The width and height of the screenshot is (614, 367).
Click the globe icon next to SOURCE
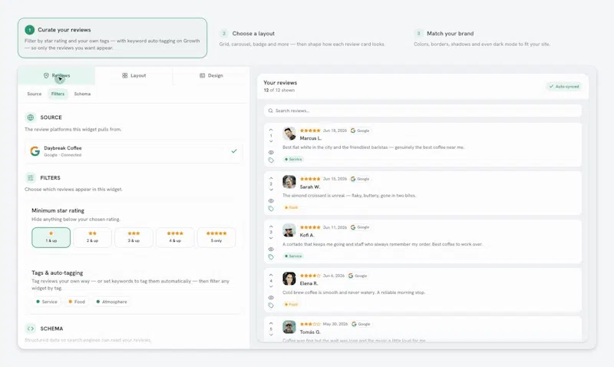[31, 117]
